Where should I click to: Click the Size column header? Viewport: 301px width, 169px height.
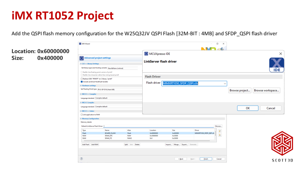[173, 130]
